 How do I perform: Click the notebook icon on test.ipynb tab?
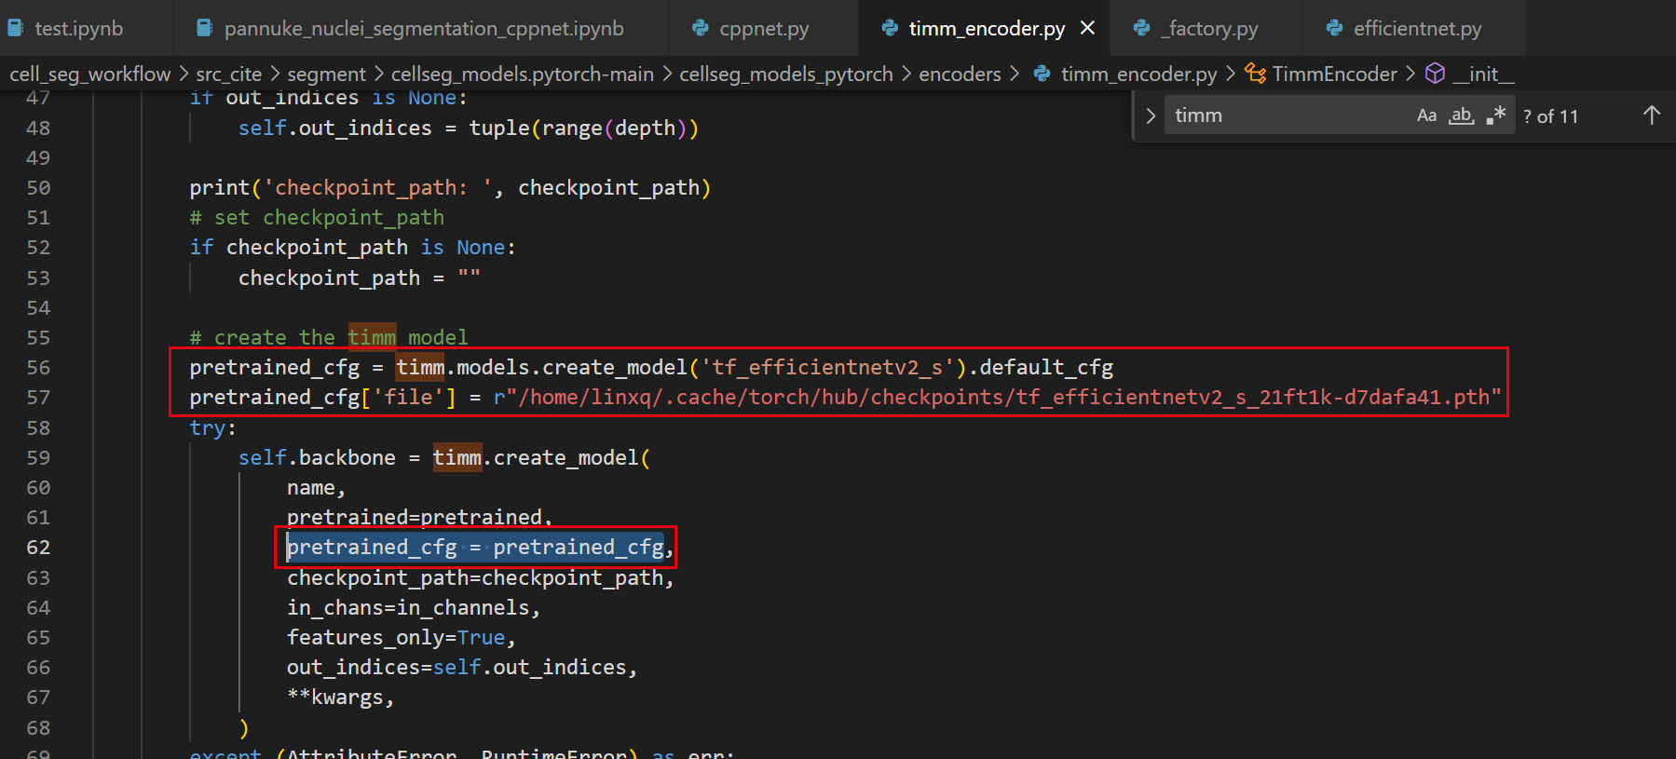(16, 28)
